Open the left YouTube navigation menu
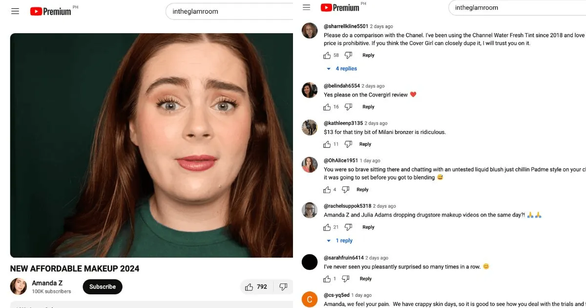586x308 pixels. click(x=15, y=11)
